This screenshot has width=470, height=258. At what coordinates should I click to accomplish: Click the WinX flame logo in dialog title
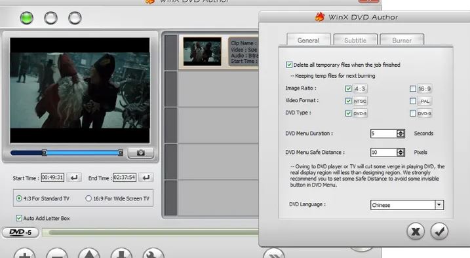coord(320,17)
